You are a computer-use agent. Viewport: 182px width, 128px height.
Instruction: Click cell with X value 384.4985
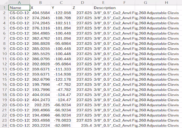[x=40, y=33]
